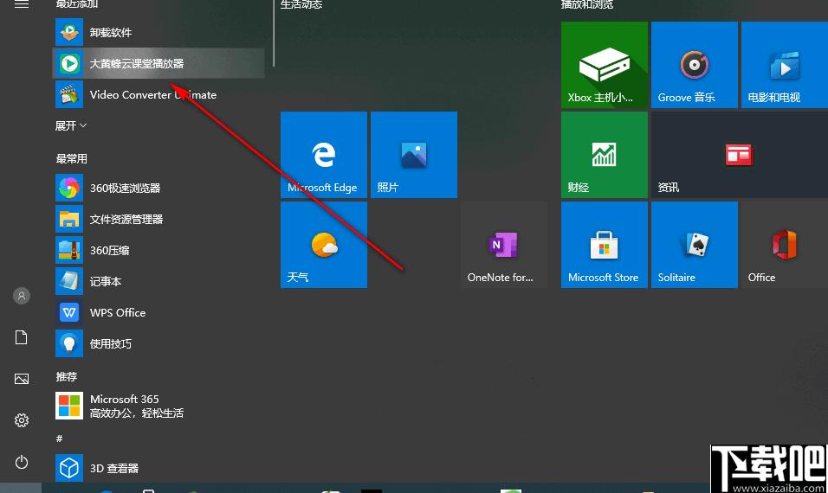Open 360压缩
Screen dimensions: 828x493
158,250
